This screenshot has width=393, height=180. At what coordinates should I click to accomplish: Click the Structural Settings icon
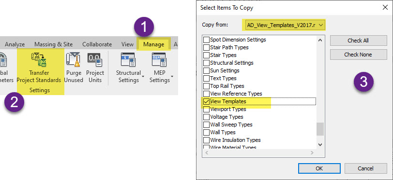click(128, 59)
